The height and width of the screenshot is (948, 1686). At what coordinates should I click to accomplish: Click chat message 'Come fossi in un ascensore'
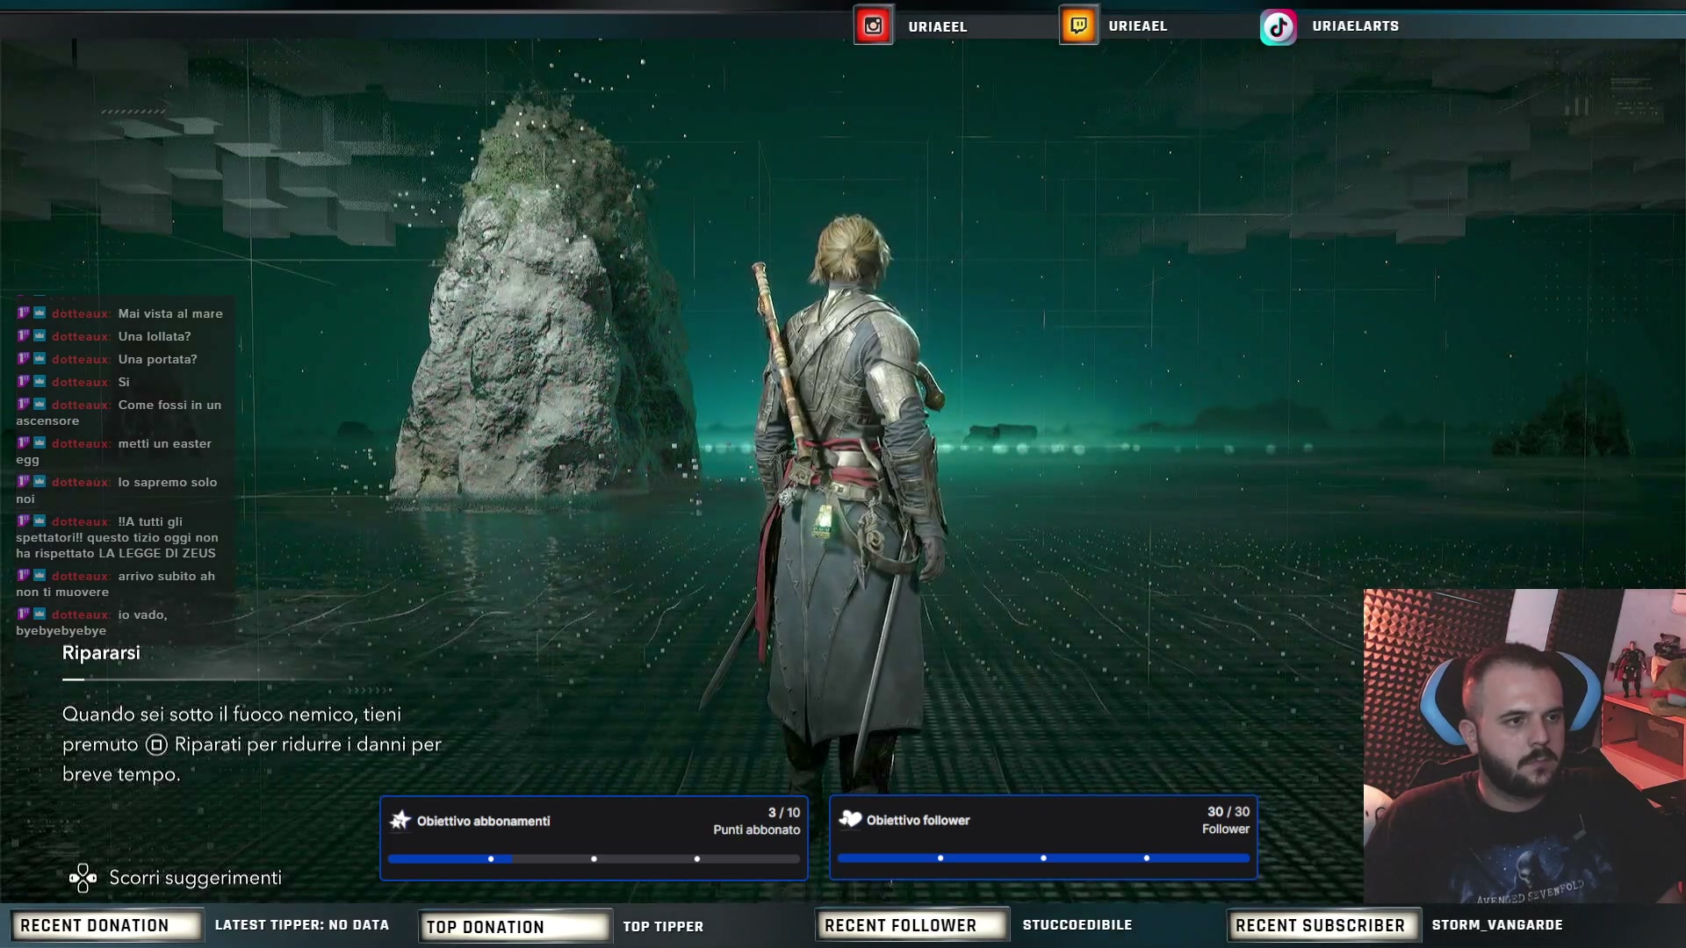(x=119, y=413)
